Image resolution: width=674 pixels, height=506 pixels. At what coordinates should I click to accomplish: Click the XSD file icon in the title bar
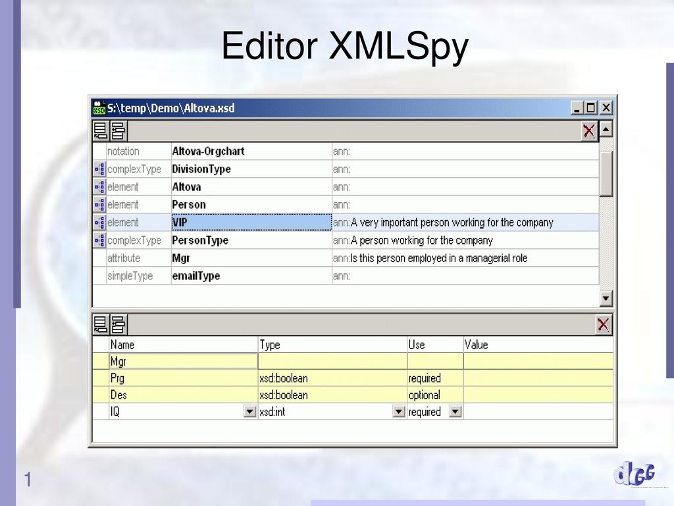[99, 108]
